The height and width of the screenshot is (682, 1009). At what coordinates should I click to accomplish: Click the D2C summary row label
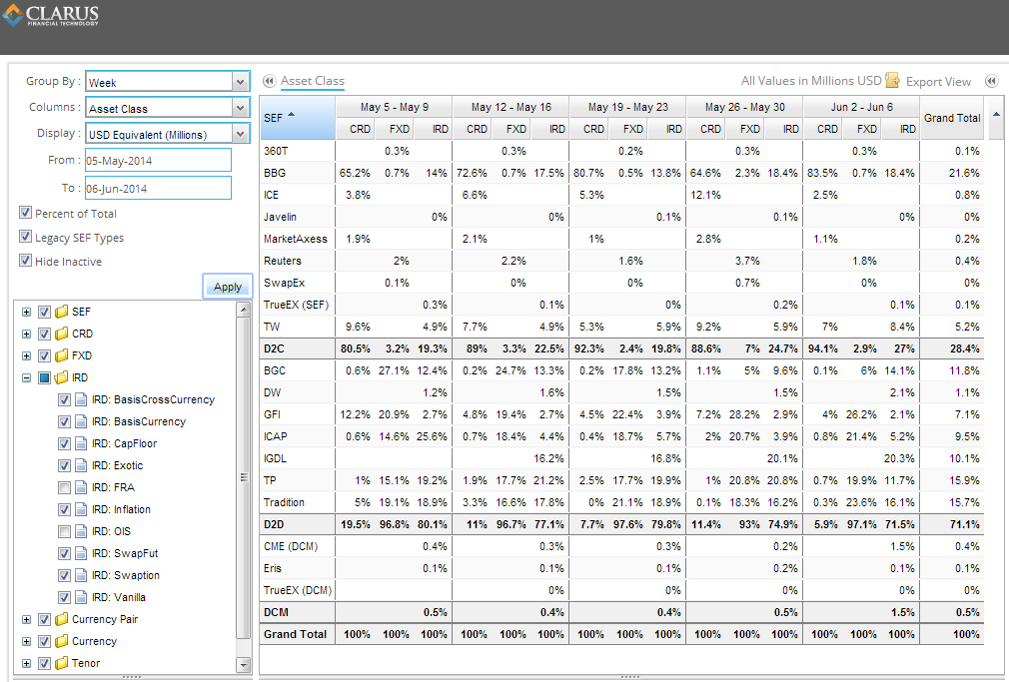(274, 348)
